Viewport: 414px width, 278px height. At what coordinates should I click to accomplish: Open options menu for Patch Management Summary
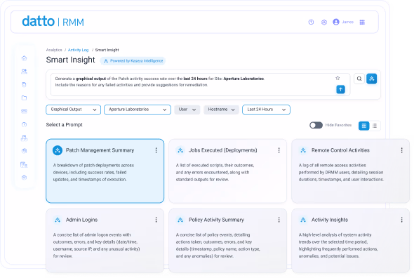(x=156, y=150)
